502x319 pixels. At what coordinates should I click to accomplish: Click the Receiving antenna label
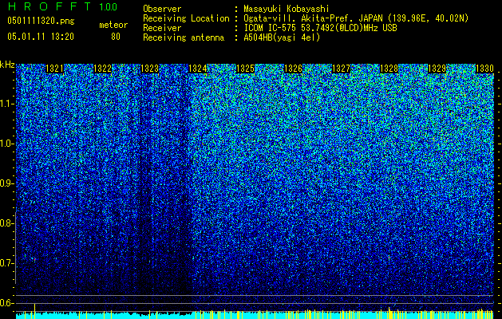pos(184,37)
